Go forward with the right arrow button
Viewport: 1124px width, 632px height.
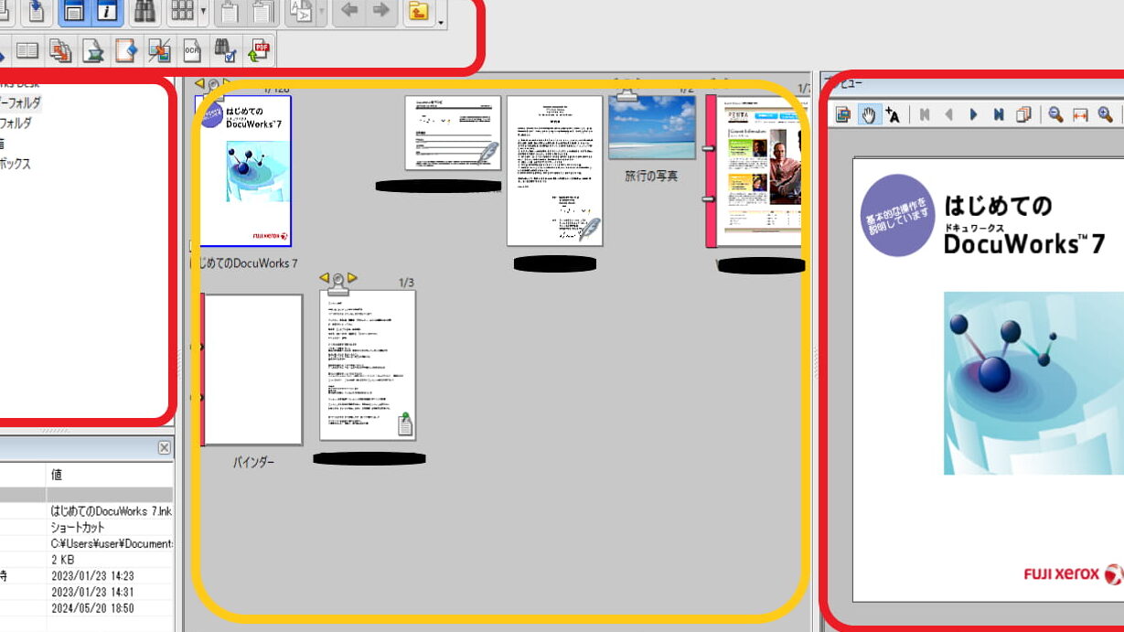click(x=381, y=12)
